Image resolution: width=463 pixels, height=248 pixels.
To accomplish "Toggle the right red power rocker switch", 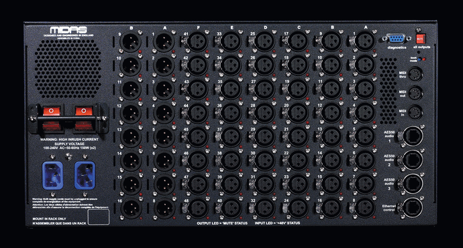I will (x=84, y=118).
